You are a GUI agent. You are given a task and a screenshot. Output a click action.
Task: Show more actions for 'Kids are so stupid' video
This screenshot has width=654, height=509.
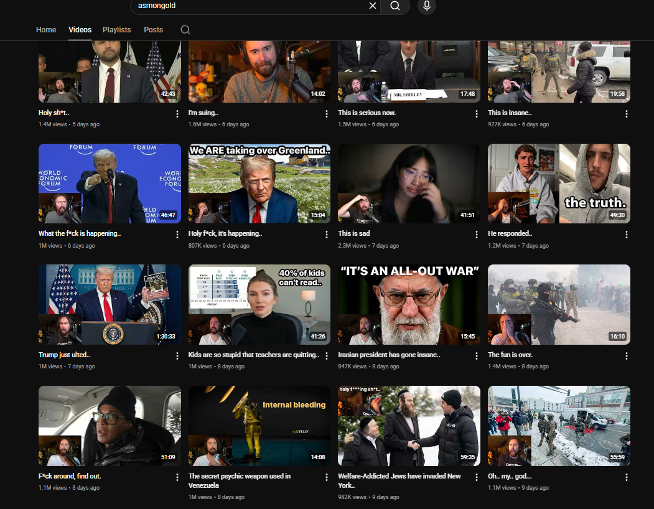327,356
